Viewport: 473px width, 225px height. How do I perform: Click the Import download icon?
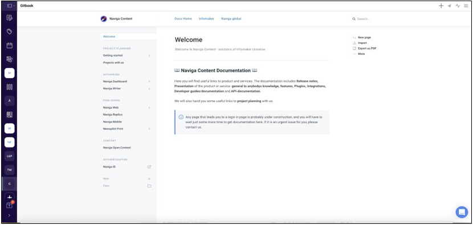click(x=354, y=43)
